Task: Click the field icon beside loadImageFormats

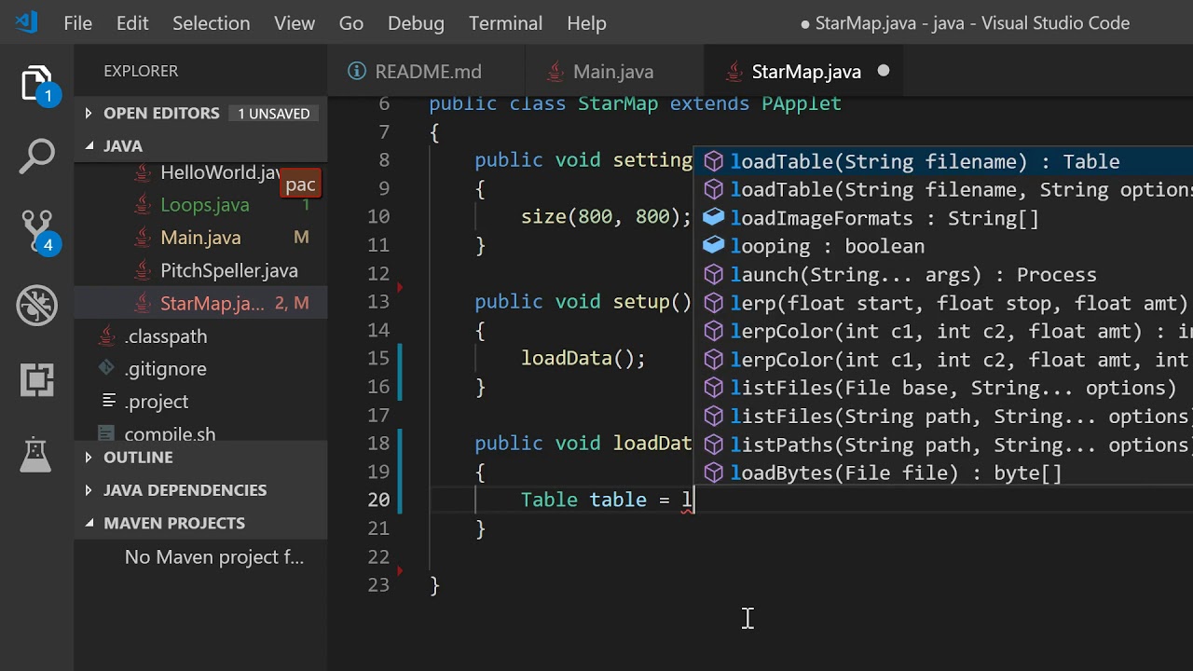Action: (x=714, y=218)
